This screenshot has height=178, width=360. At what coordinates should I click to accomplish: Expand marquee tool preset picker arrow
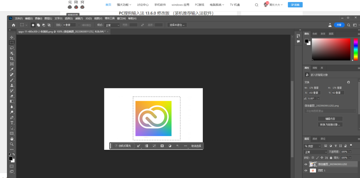(x=26, y=25)
